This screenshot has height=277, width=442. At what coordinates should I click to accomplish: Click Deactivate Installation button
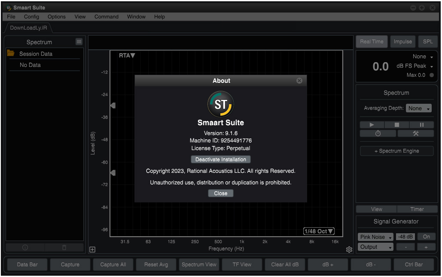pos(221,160)
